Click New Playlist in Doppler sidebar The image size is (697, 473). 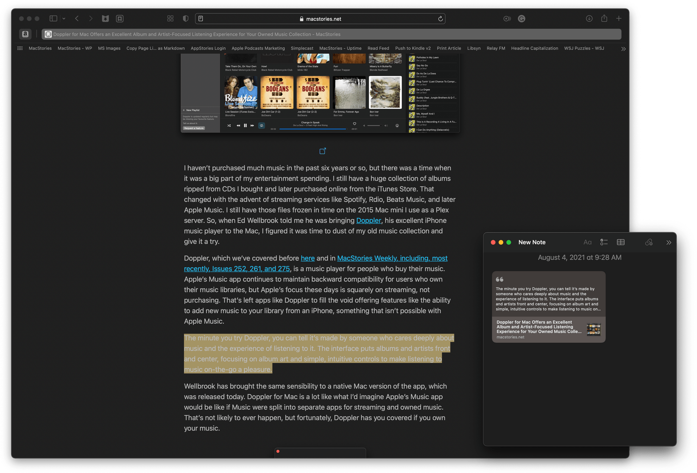click(x=191, y=110)
